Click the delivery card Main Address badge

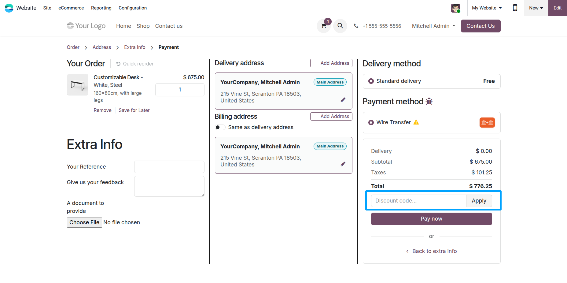click(330, 82)
